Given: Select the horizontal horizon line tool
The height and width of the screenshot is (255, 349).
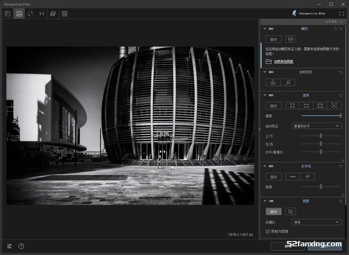Looking at the screenshot, I should tap(293, 177).
